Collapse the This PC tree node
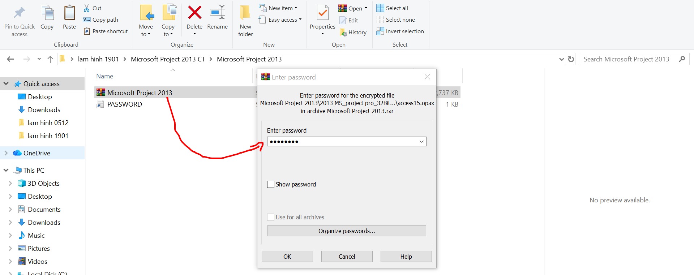 click(x=6, y=170)
